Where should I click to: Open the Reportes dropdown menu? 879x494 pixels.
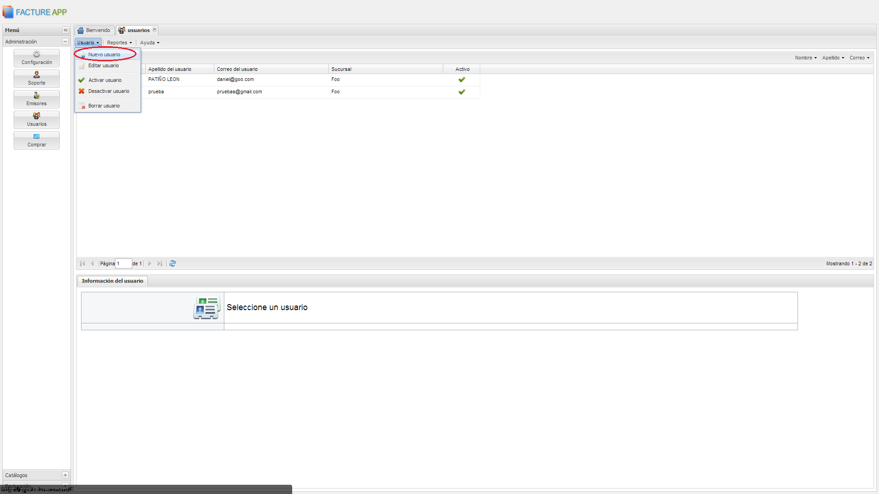[x=119, y=43]
